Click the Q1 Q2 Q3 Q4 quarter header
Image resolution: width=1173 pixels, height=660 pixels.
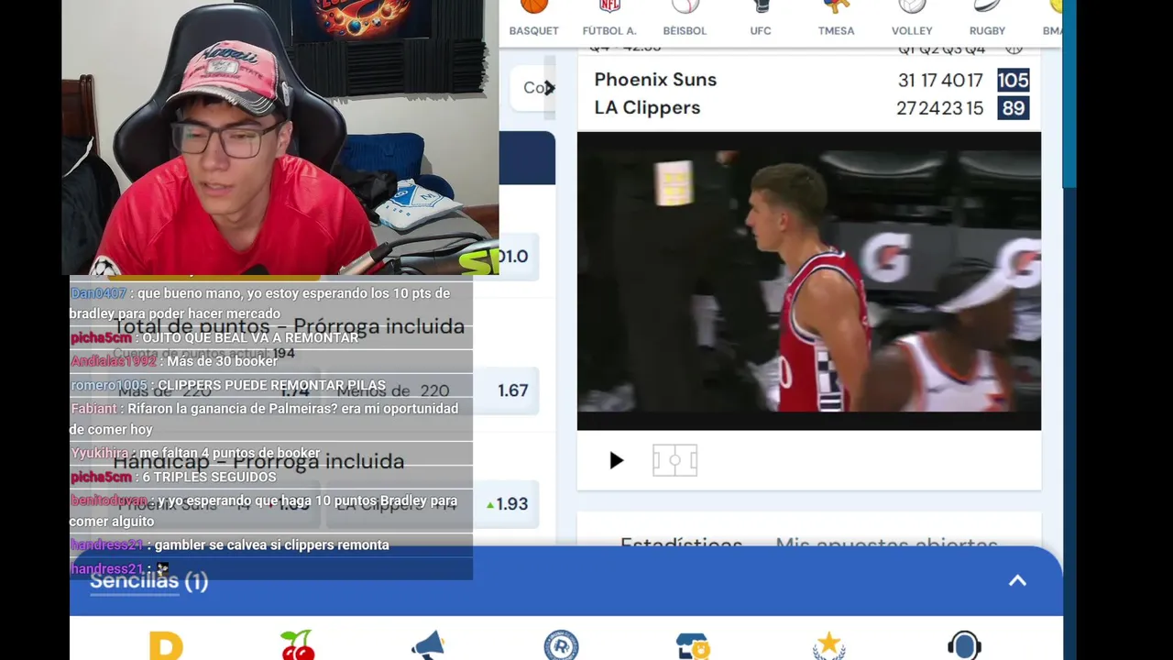coord(941,49)
